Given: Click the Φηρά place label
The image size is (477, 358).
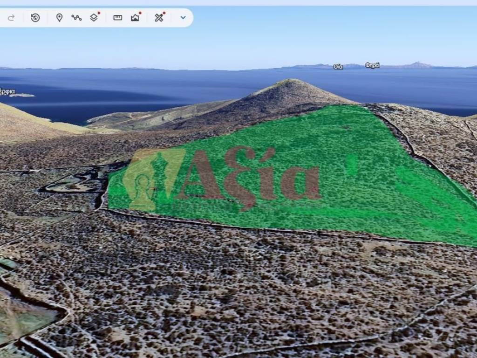Looking at the screenshot, I should pos(372,65).
